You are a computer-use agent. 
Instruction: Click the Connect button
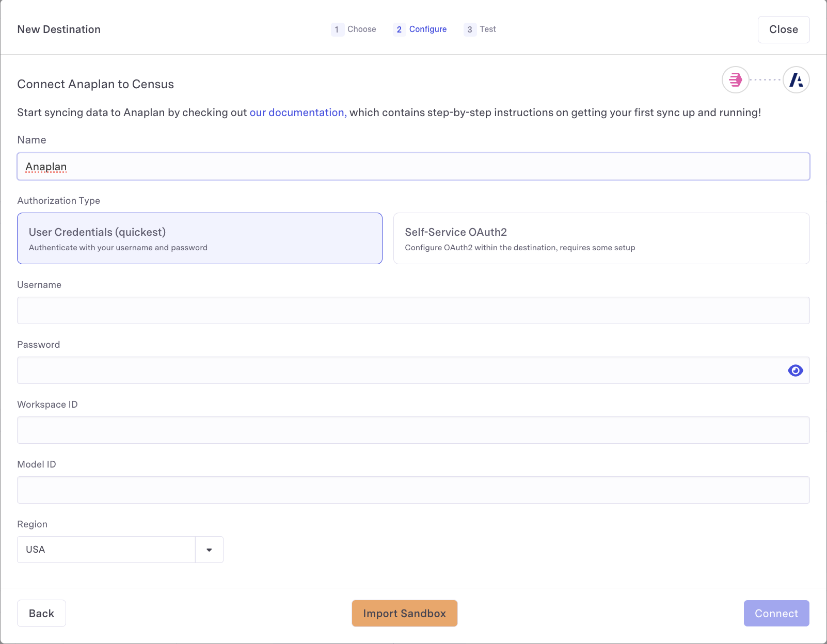click(x=776, y=613)
